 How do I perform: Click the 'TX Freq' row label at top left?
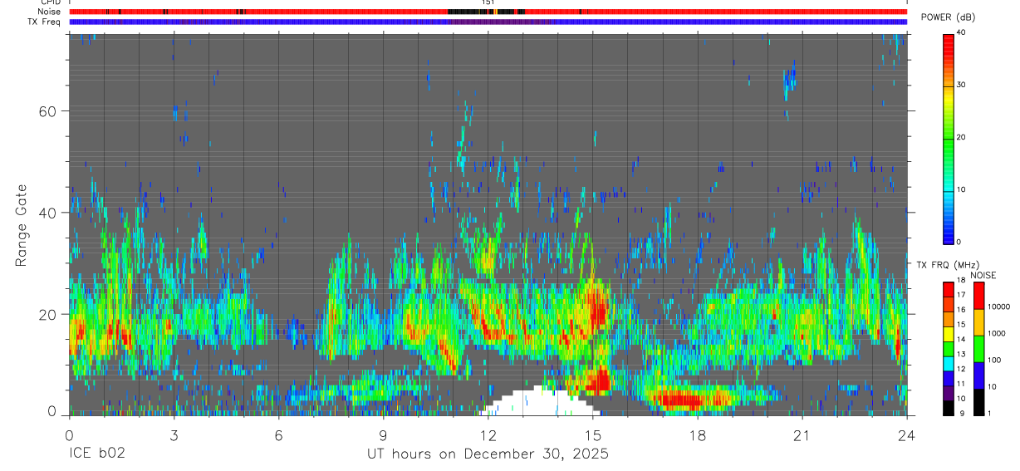click(45, 22)
